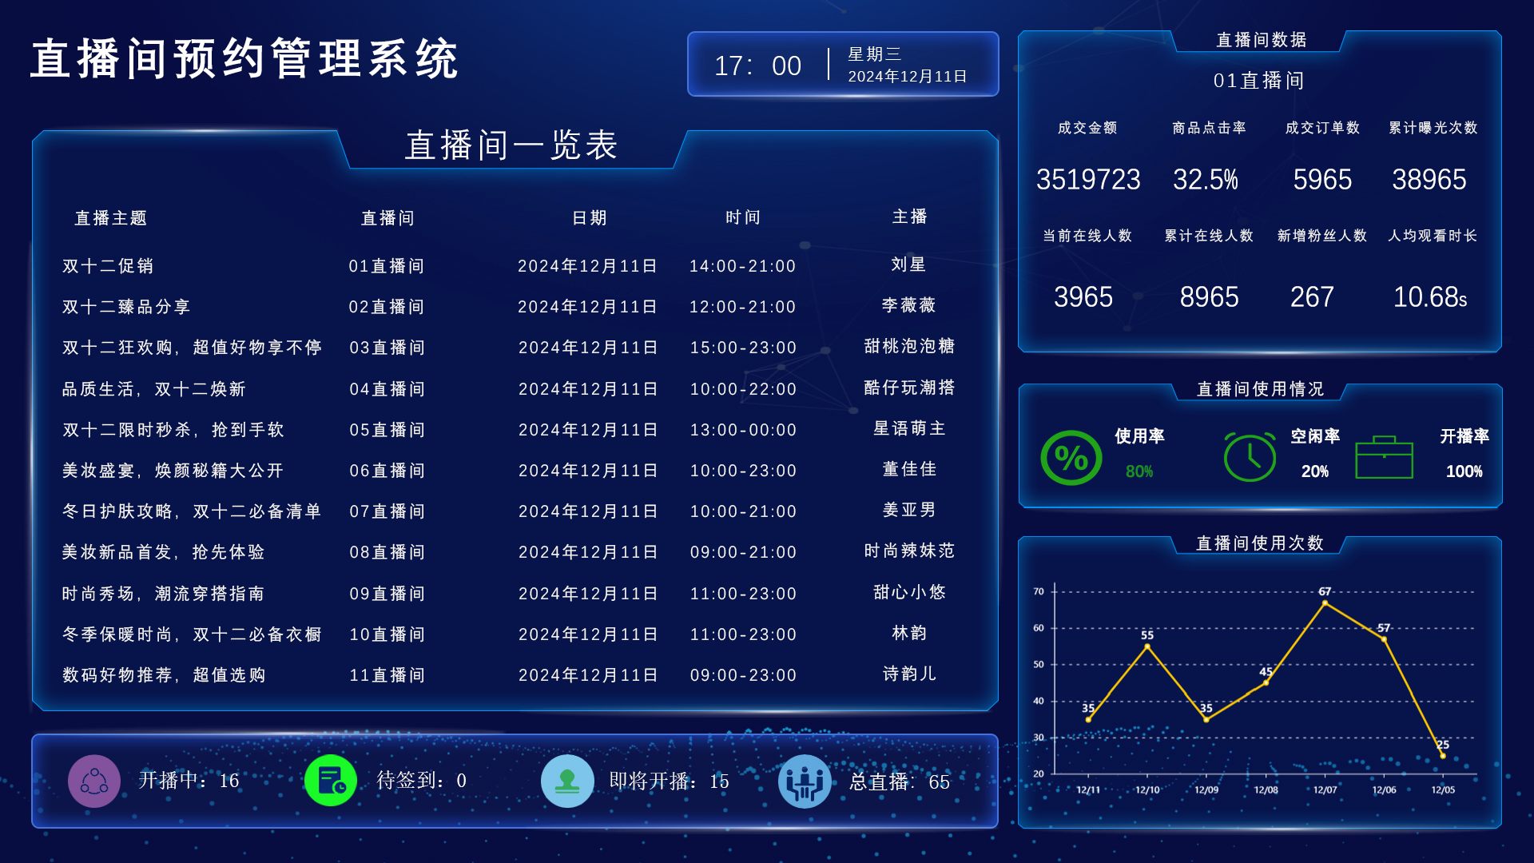
Task: Select 冬日护肤攻略，双十二必备清单 theme
Action: point(192,511)
